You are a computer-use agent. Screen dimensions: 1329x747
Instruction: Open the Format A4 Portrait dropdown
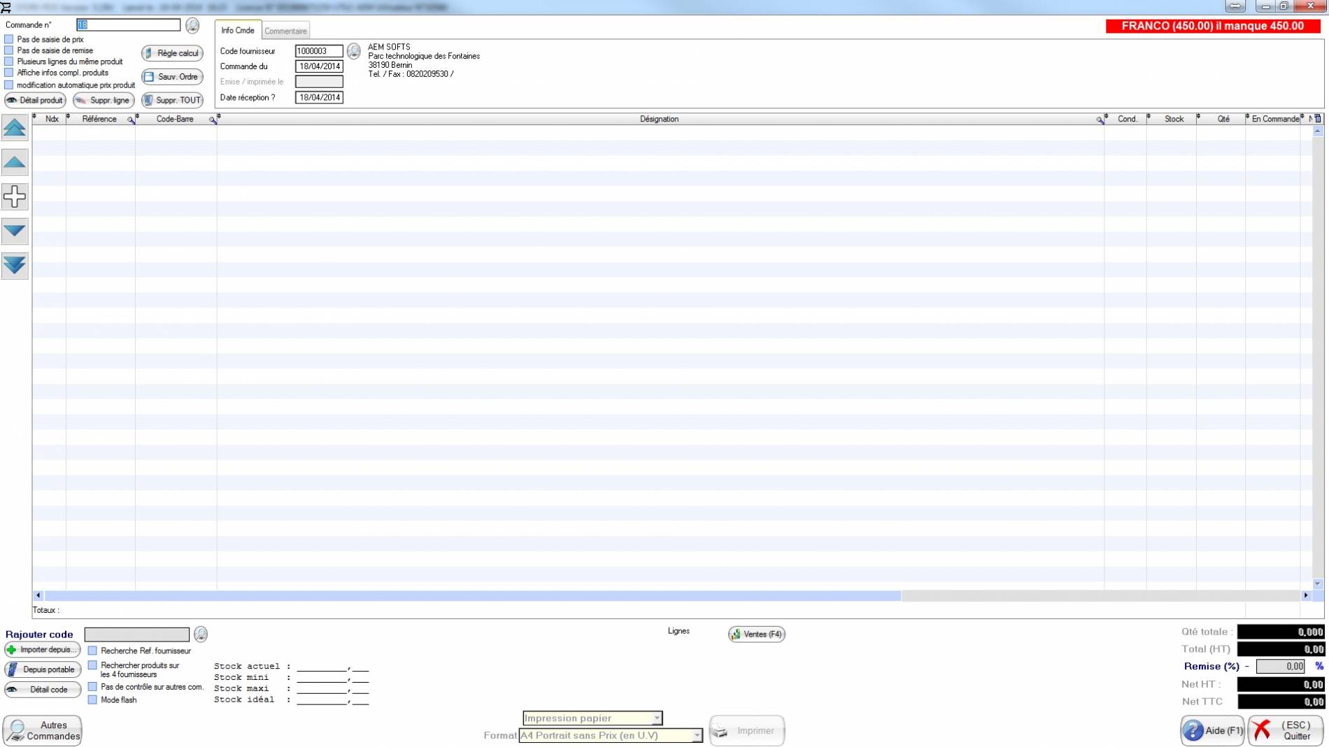[696, 736]
